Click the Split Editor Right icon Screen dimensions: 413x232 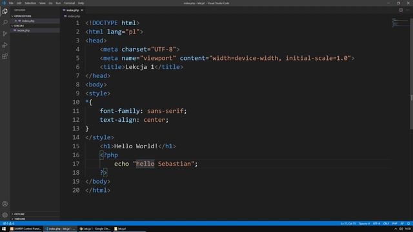(401, 10)
